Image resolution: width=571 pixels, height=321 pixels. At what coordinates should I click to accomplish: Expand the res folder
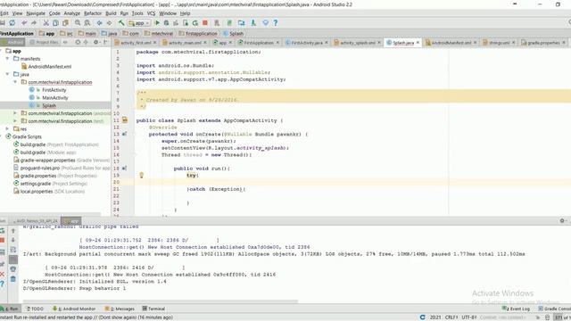pyautogui.click(x=7, y=128)
